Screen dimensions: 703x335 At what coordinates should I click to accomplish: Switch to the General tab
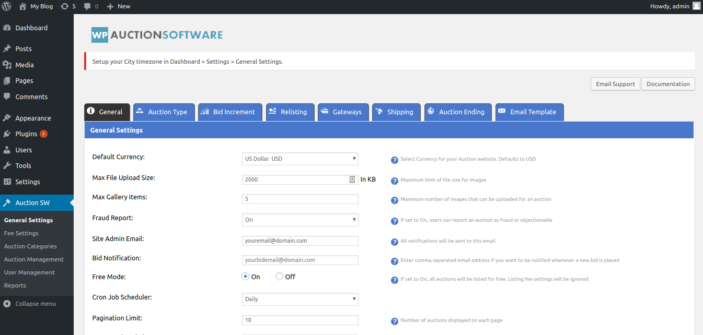pos(107,112)
